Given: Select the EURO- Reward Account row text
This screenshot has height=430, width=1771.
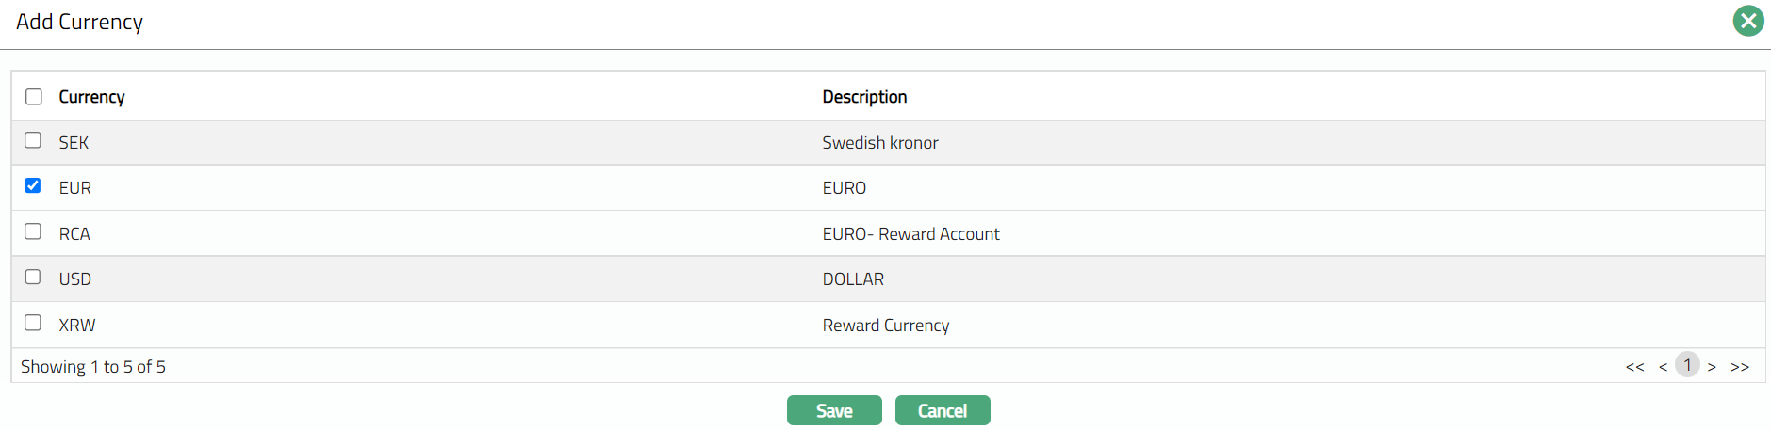Looking at the screenshot, I should click(x=910, y=234).
